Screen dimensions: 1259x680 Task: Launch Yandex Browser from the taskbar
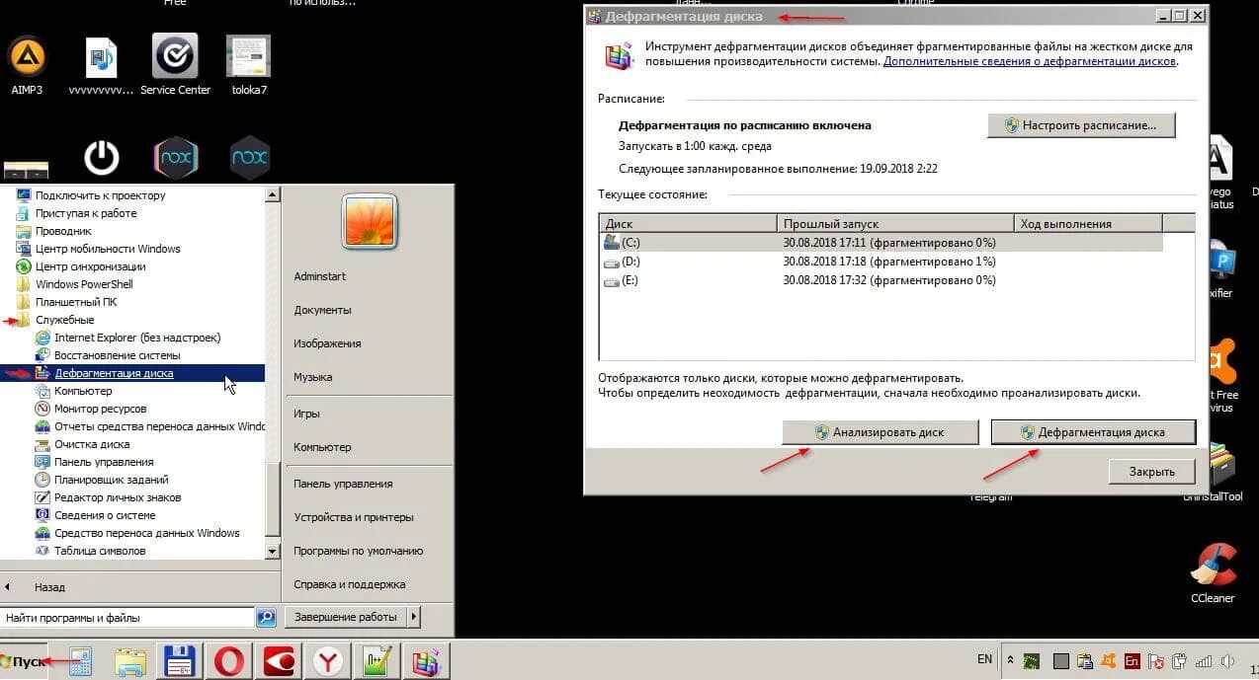tap(327, 661)
